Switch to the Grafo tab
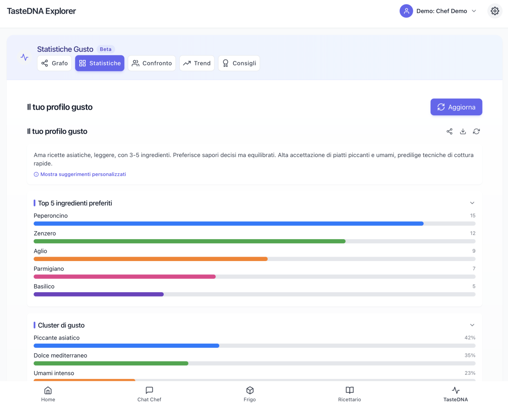The image size is (508, 408). click(55, 63)
